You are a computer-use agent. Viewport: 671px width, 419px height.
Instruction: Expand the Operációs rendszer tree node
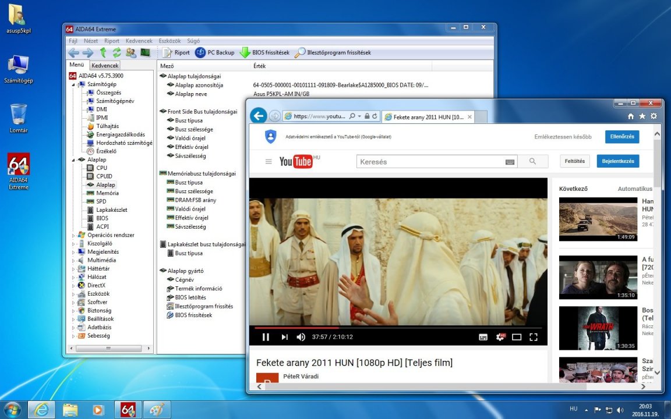click(73, 235)
